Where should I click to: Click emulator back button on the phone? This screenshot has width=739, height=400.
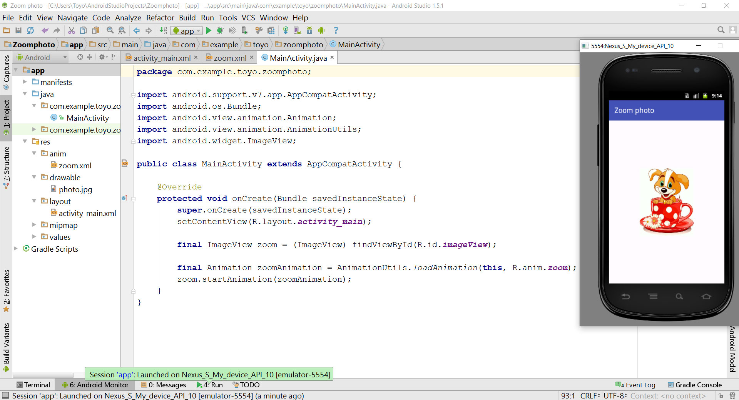[x=626, y=296]
